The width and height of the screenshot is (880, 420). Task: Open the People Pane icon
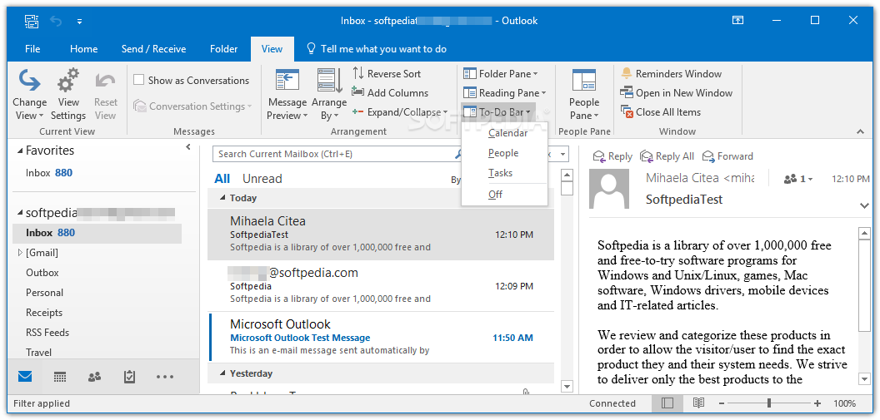tap(583, 82)
